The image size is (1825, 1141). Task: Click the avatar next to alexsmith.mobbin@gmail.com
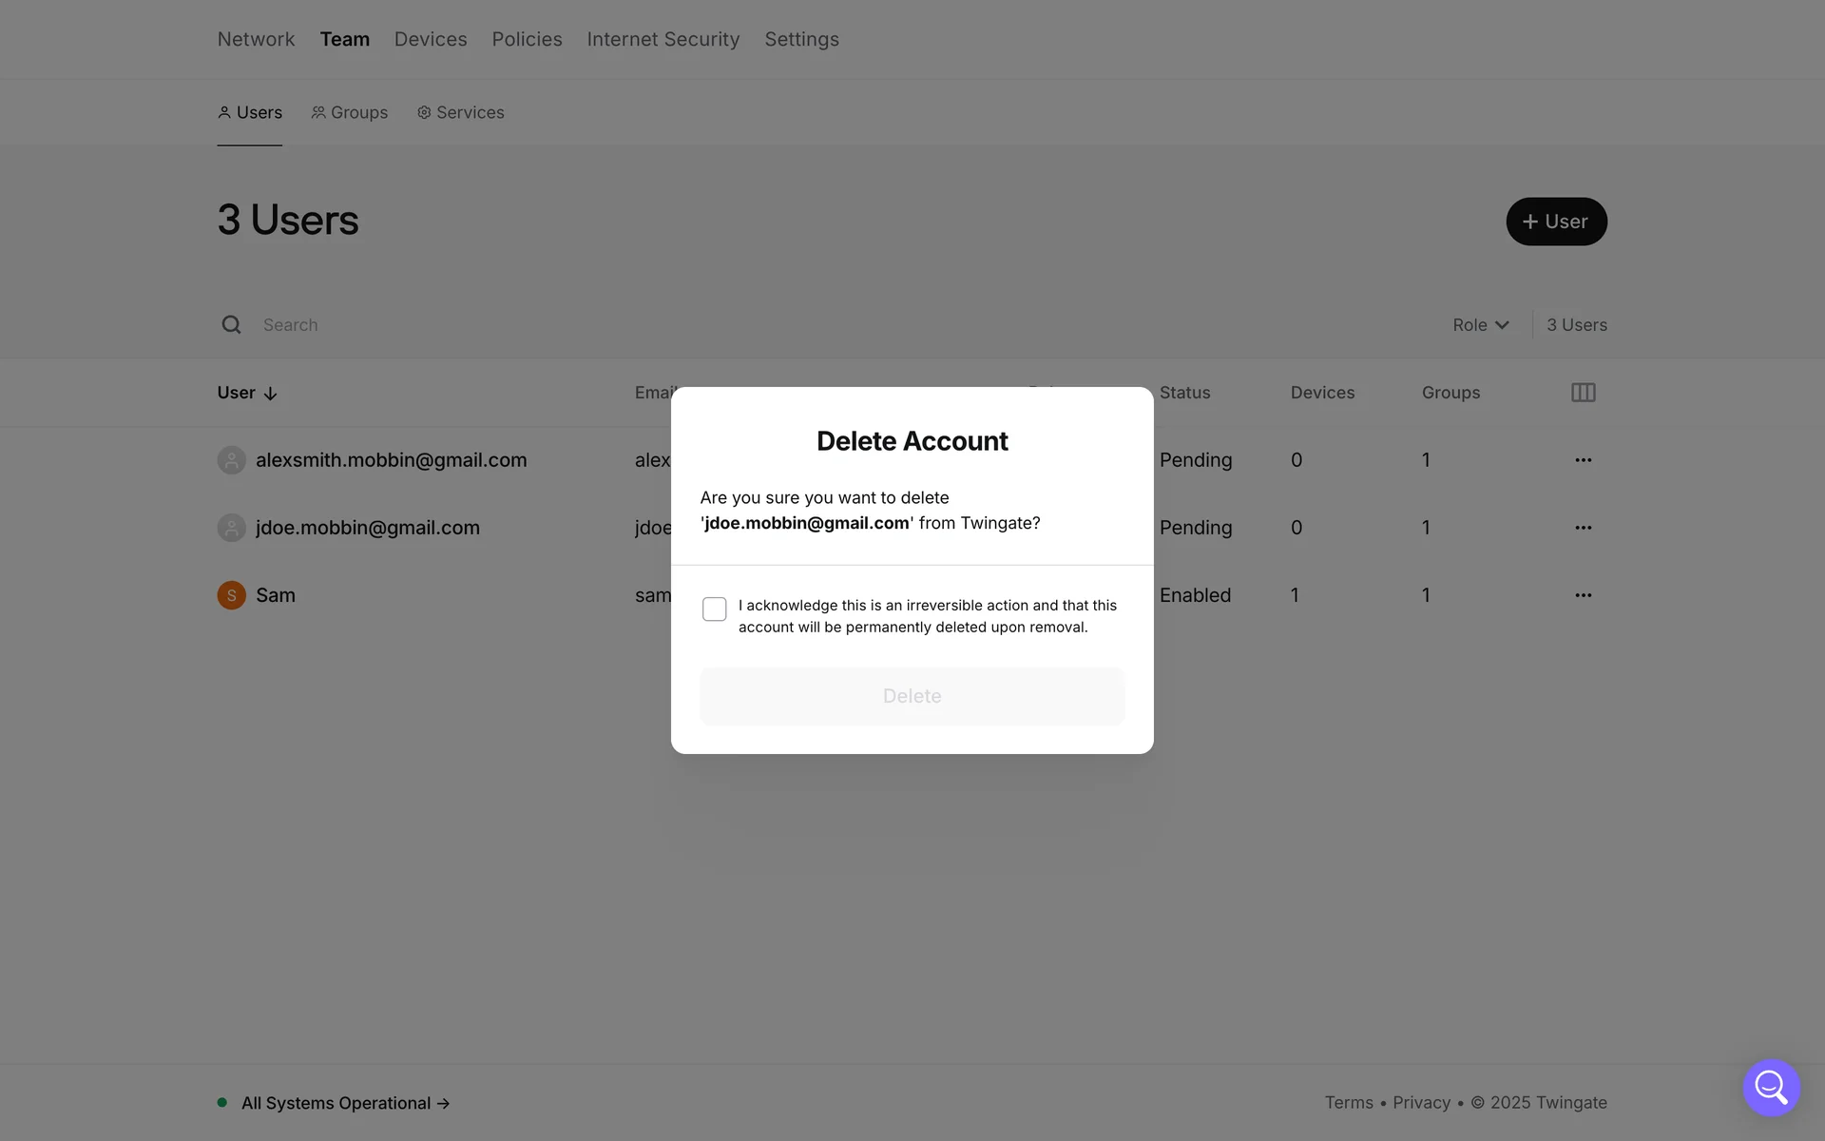click(x=231, y=460)
